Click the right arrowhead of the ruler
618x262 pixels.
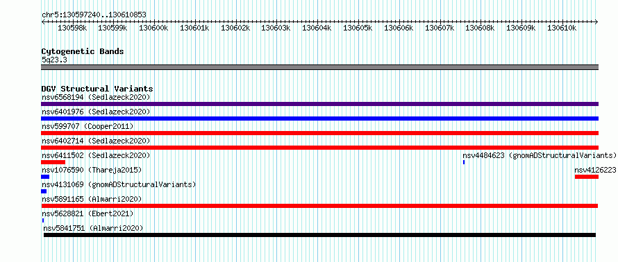(x=596, y=21)
